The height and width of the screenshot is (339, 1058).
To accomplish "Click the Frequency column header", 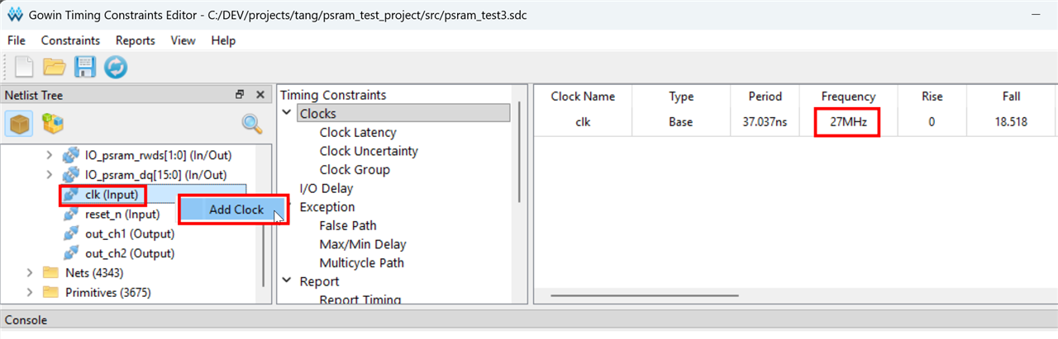I will 848,97.
